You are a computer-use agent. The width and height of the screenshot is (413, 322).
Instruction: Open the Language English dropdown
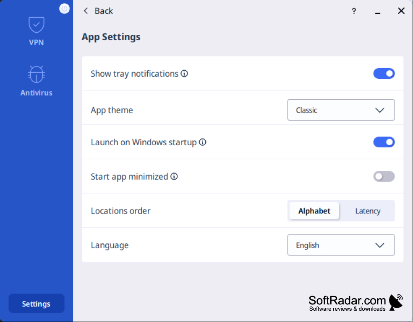pos(341,245)
